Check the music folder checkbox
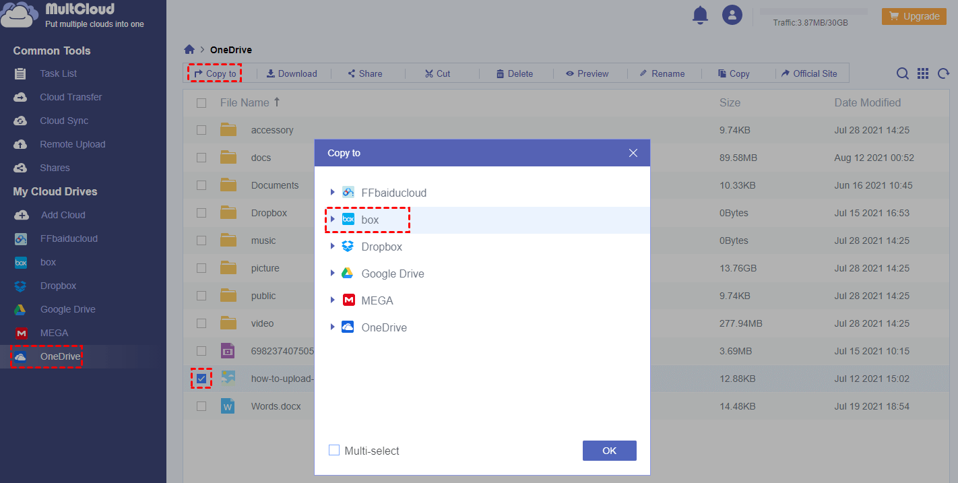This screenshot has width=958, height=483. (201, 240)
